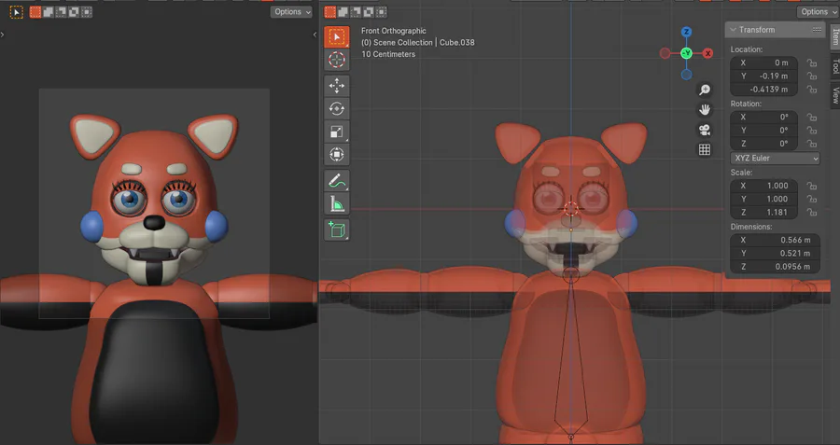Image resolution: width=840 pixels, height=445 pixels.
Task: Click the Location X field (0 m)
Action: click(x=763, y=63)
